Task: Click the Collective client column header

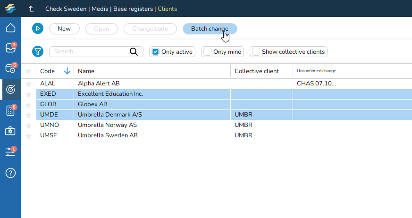Action: [x=257, y=71]
